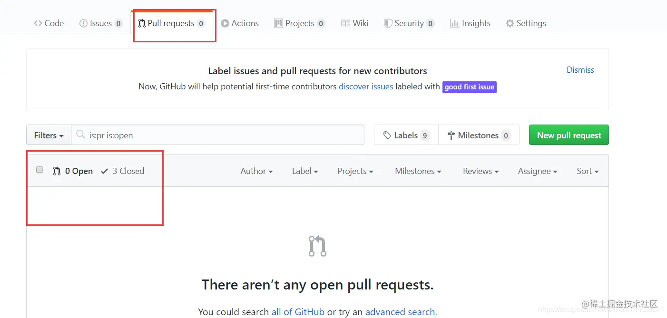Viewport: 667px width, 318px height.
Task: Follow the all of GitHub link
Action: pos(298,312)
